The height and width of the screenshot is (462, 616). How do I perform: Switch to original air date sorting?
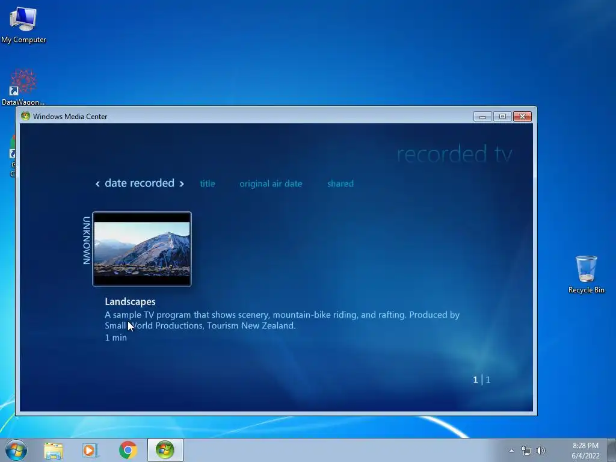[x=271, y=183]
